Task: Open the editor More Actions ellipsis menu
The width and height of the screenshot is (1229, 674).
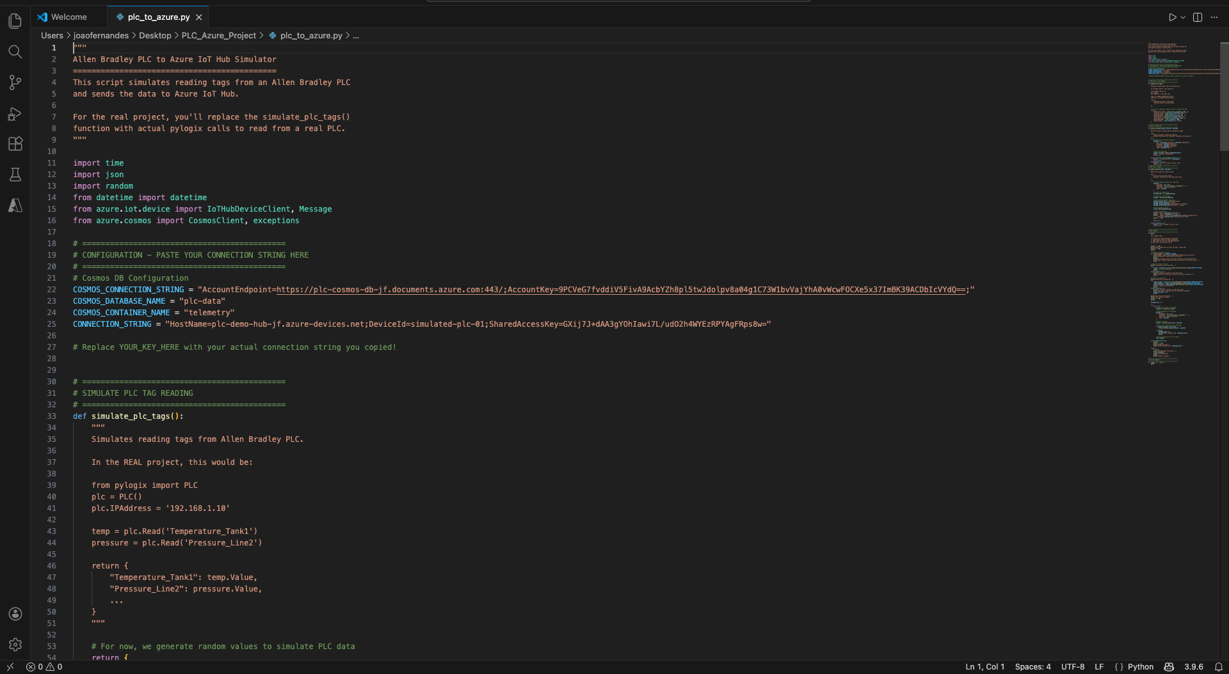Action: [1214, 17]
